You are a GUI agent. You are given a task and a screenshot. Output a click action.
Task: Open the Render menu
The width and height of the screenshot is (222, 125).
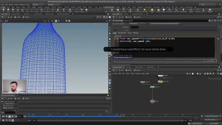[x=11, y=5]
